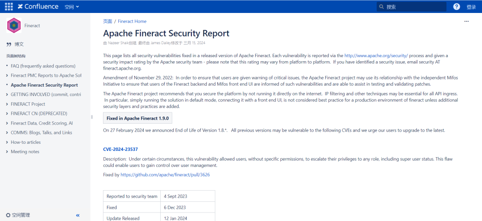This screenshot has height=221, width=482.
Task: Expand FINERACT CN (DEPRECATED) tree item
Action: point(7,114)
